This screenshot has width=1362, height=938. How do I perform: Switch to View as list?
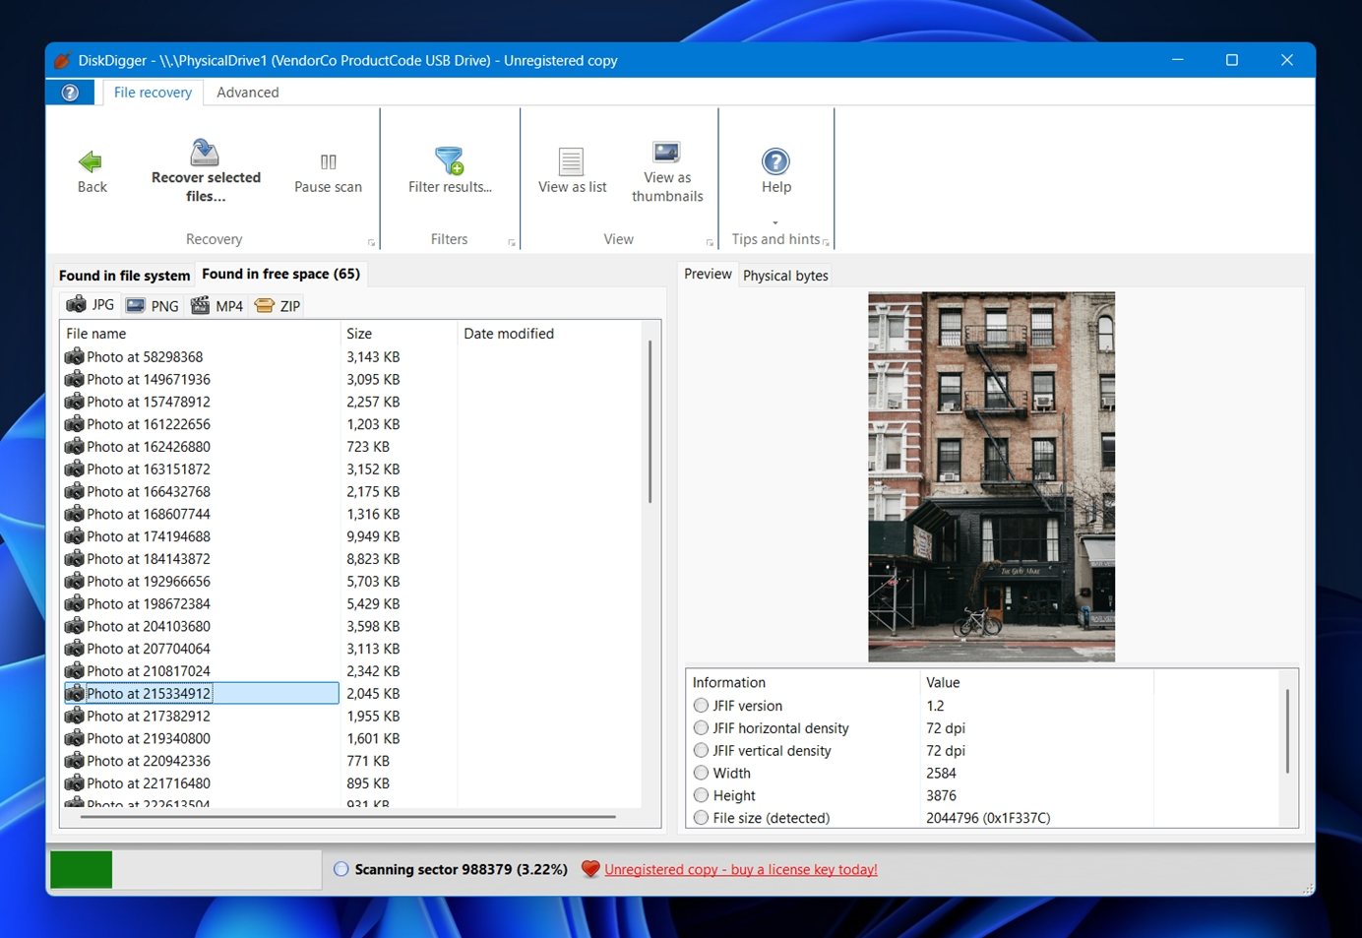571,169
